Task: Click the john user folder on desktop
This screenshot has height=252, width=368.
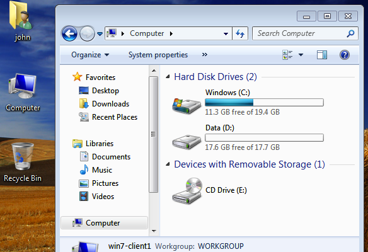Action: 22,21
